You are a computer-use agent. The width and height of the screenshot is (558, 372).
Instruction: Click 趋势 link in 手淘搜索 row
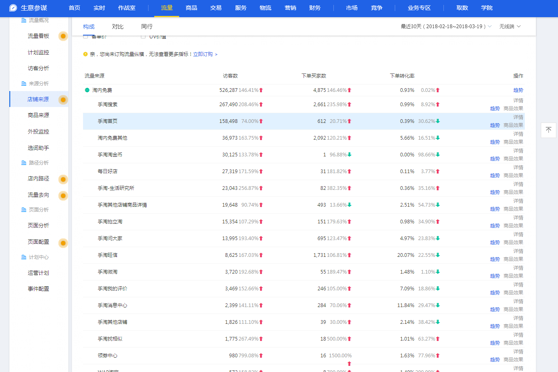[495, 108]
